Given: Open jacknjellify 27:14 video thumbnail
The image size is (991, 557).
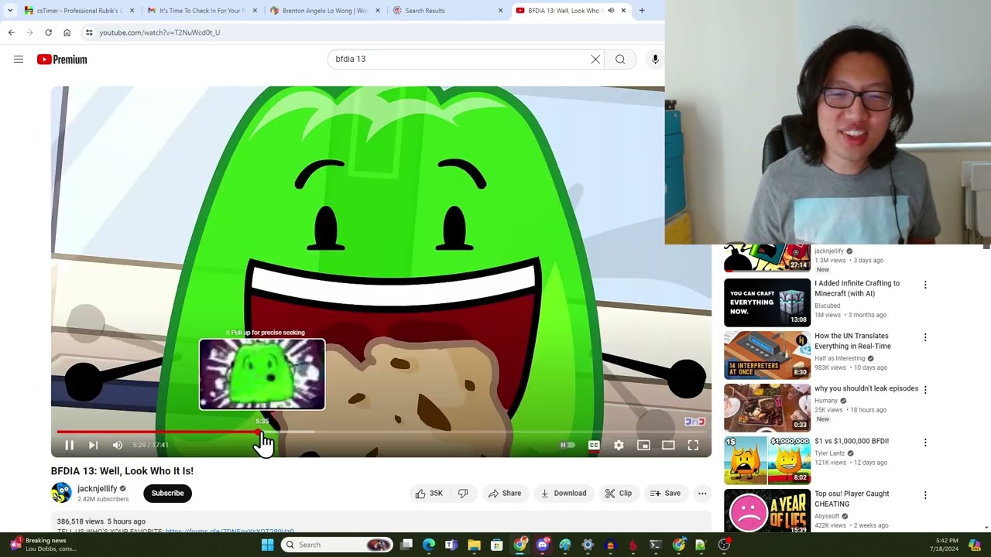Looking at the screenshot, I should click(767, 258).
